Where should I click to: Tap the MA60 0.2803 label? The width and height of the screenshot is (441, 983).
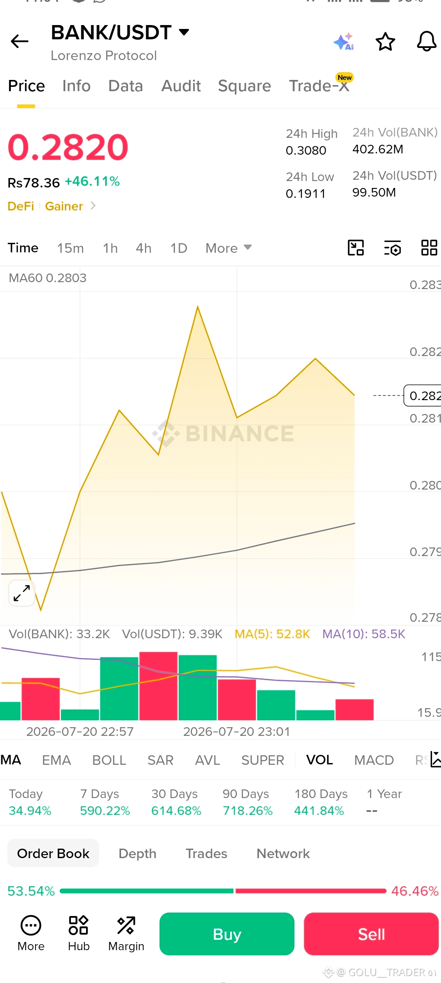48,278
